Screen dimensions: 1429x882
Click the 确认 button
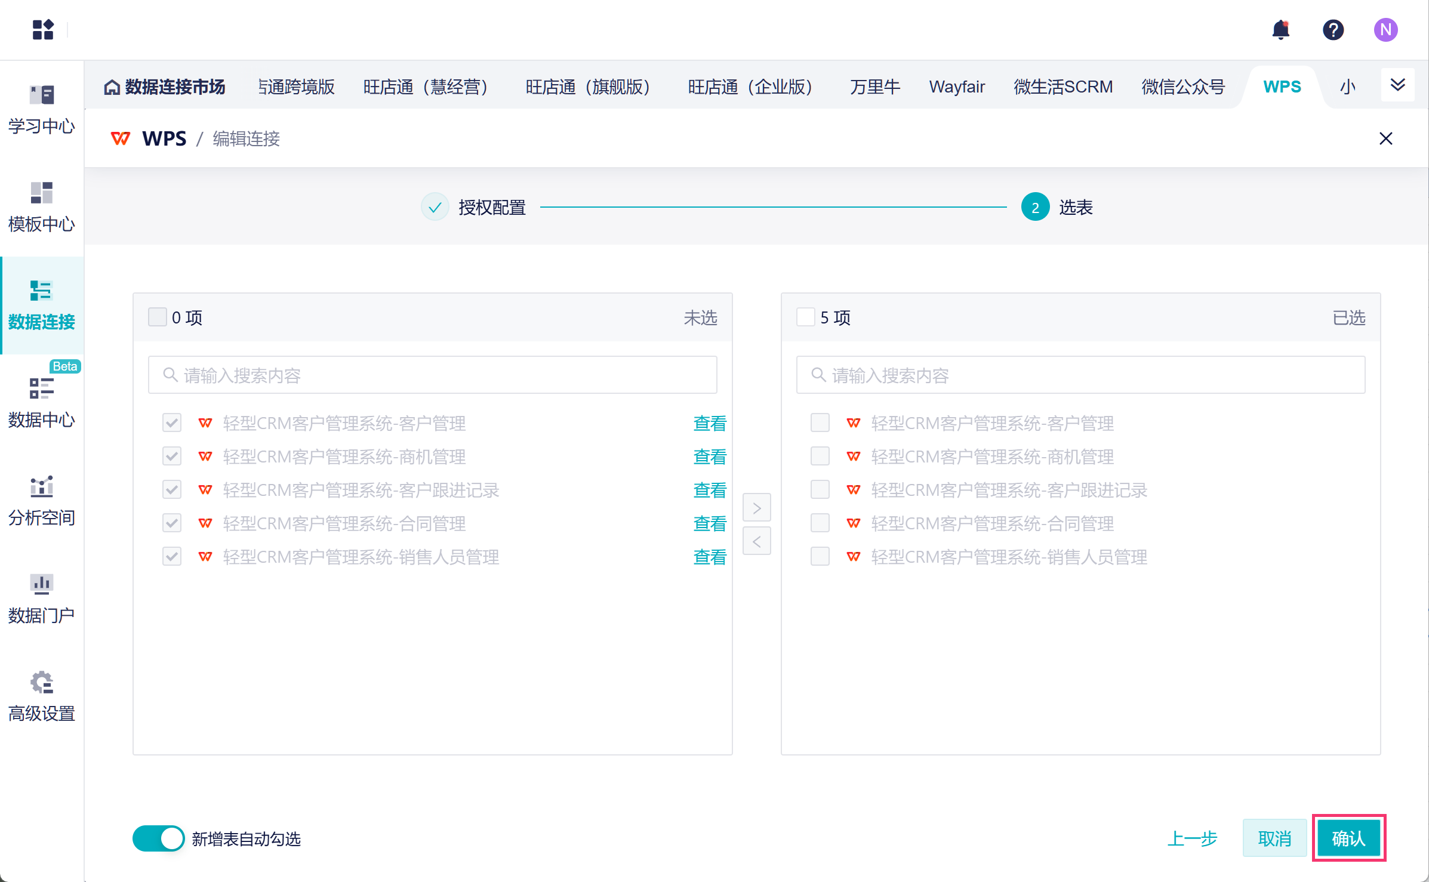[x=1348, y=838]
